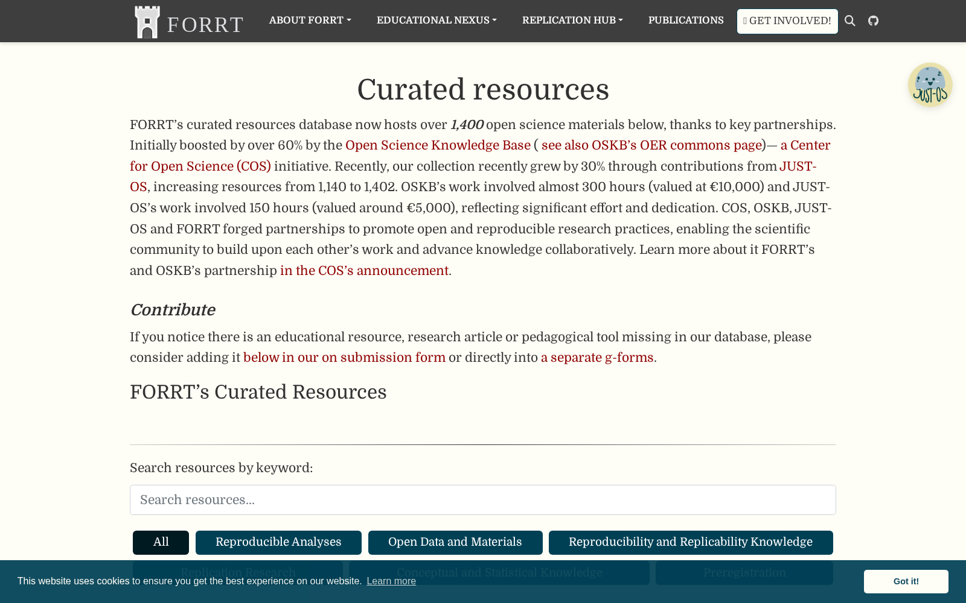The height and width of the screenshot is (603, 966).
Task: Click the FORRT castle logo icon
Action: click(x=147, y=22)
